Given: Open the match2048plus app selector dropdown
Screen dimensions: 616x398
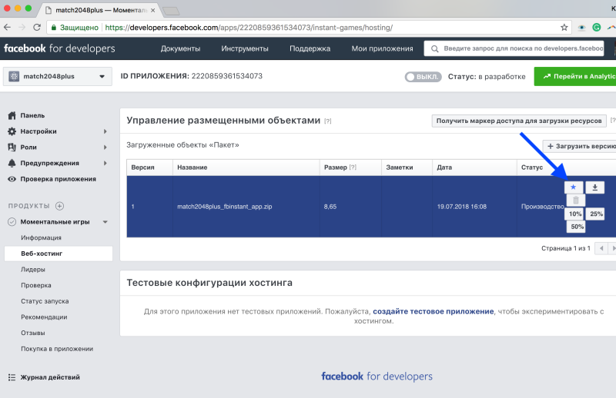Looking at the screenshot, I should click(x=57, y=76).
